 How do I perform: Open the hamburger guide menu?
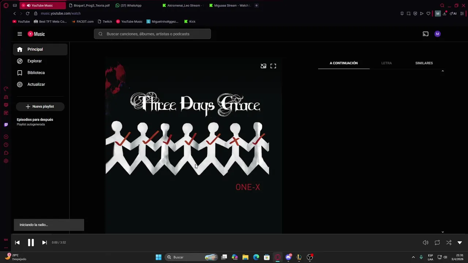pyautogui.click(x=20, y=34)
